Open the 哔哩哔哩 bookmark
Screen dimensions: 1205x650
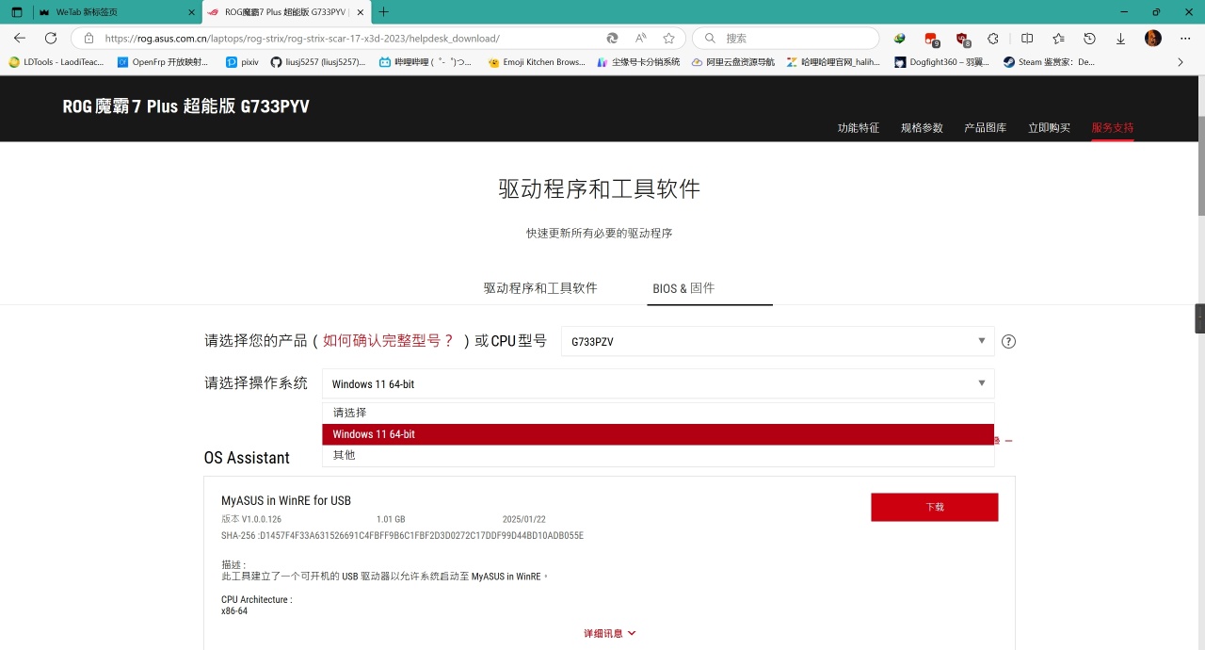click(x=426, y=62)
